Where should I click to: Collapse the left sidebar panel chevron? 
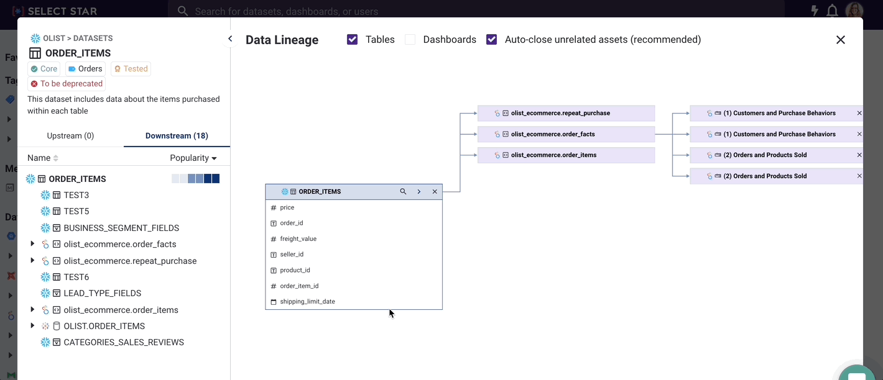pyautogui.click(x=230, y=38)
